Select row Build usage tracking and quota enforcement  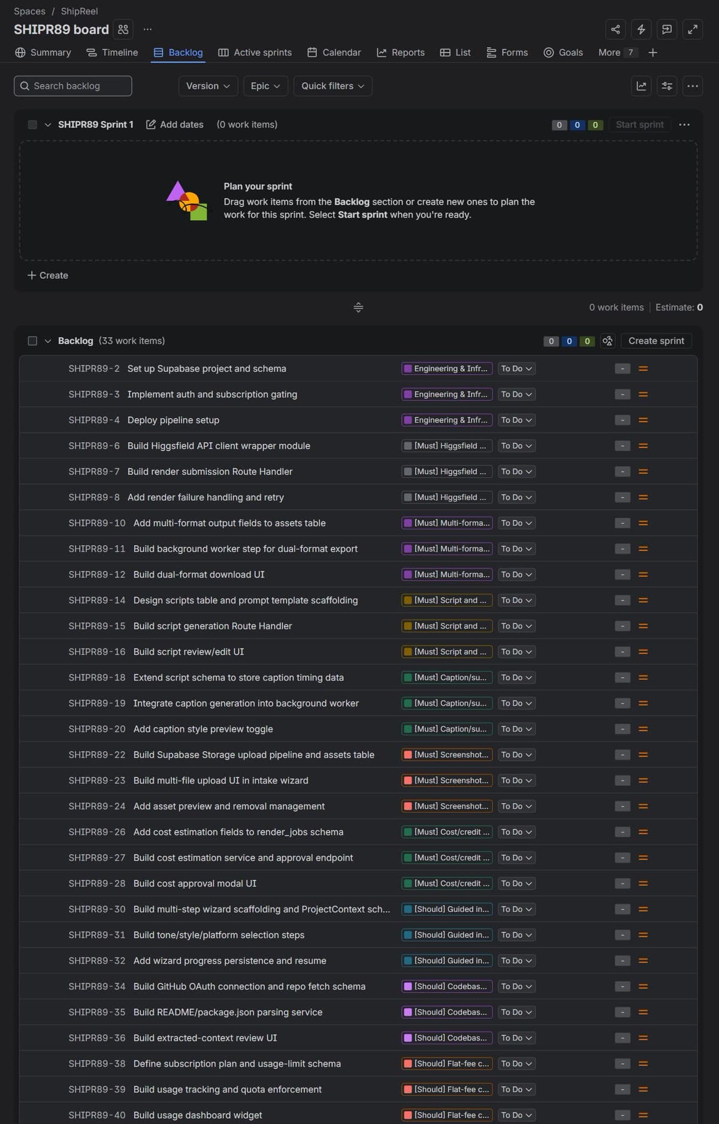click(358, 1090)
